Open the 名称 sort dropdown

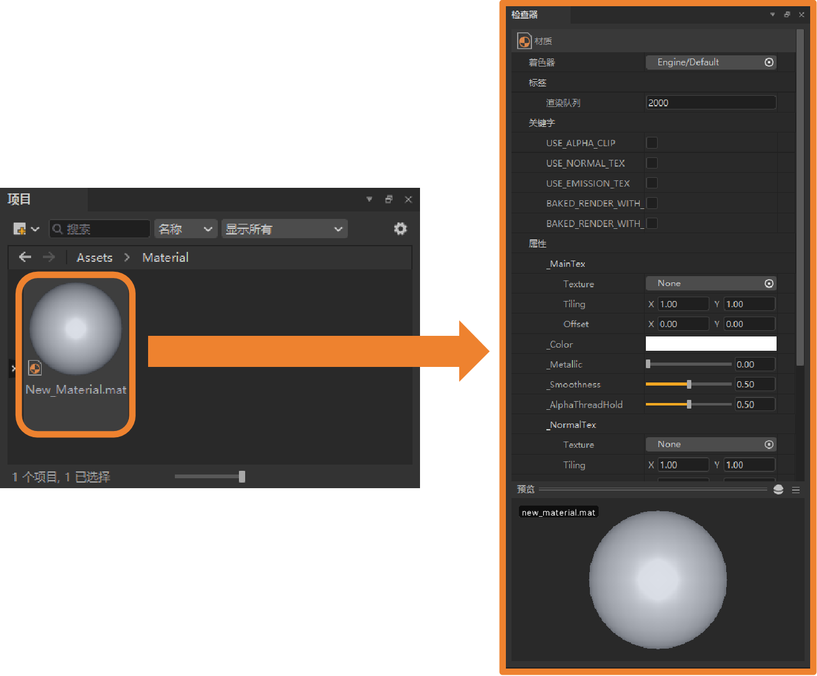(x=185, y=229)
